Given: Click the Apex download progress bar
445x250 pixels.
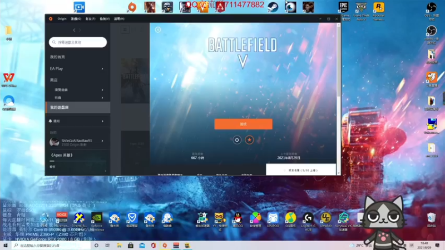Looking at the screenshot, I should coord(78,161).
